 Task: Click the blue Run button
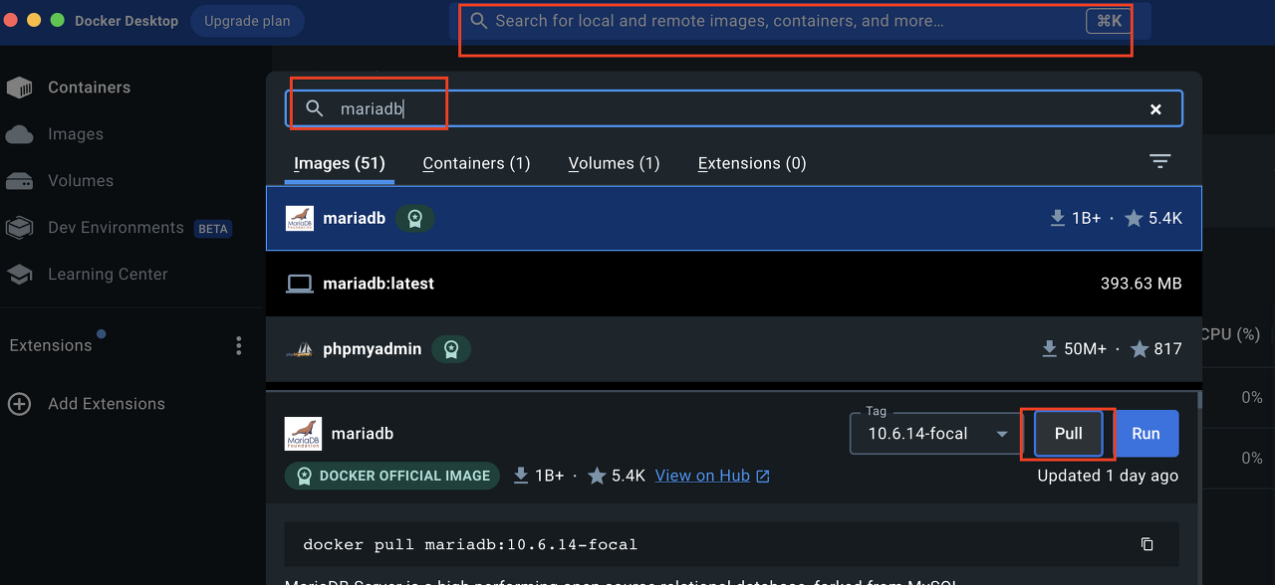click(1146, 434)
